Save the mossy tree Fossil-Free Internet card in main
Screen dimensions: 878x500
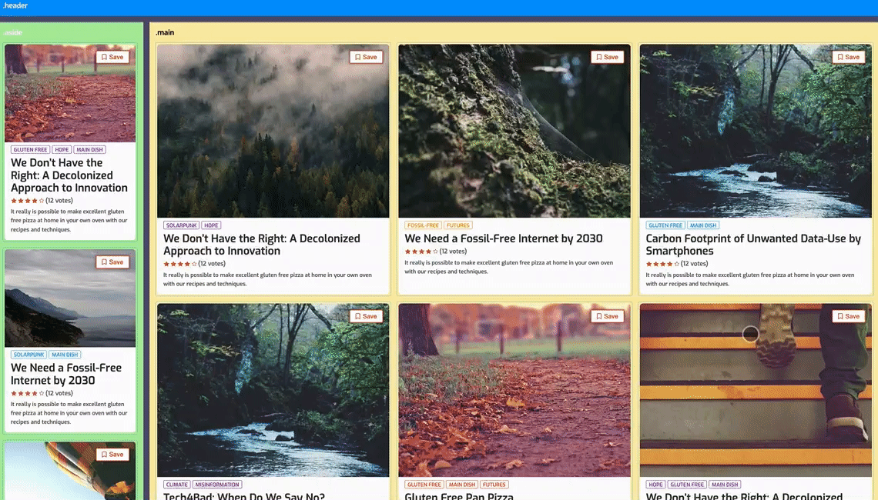point(608,57)
